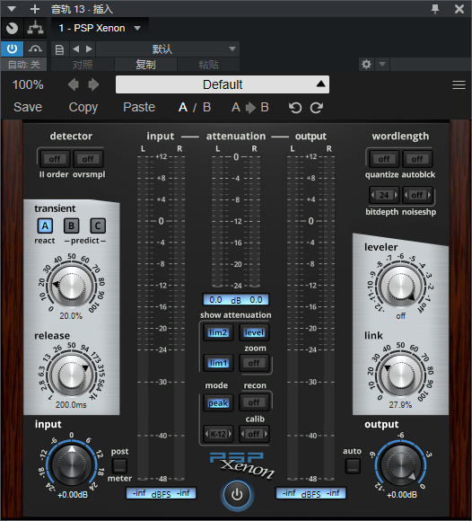Open the 默认 preset dropdown
This screenshot has height=521, width=472.
click(168, 49)
